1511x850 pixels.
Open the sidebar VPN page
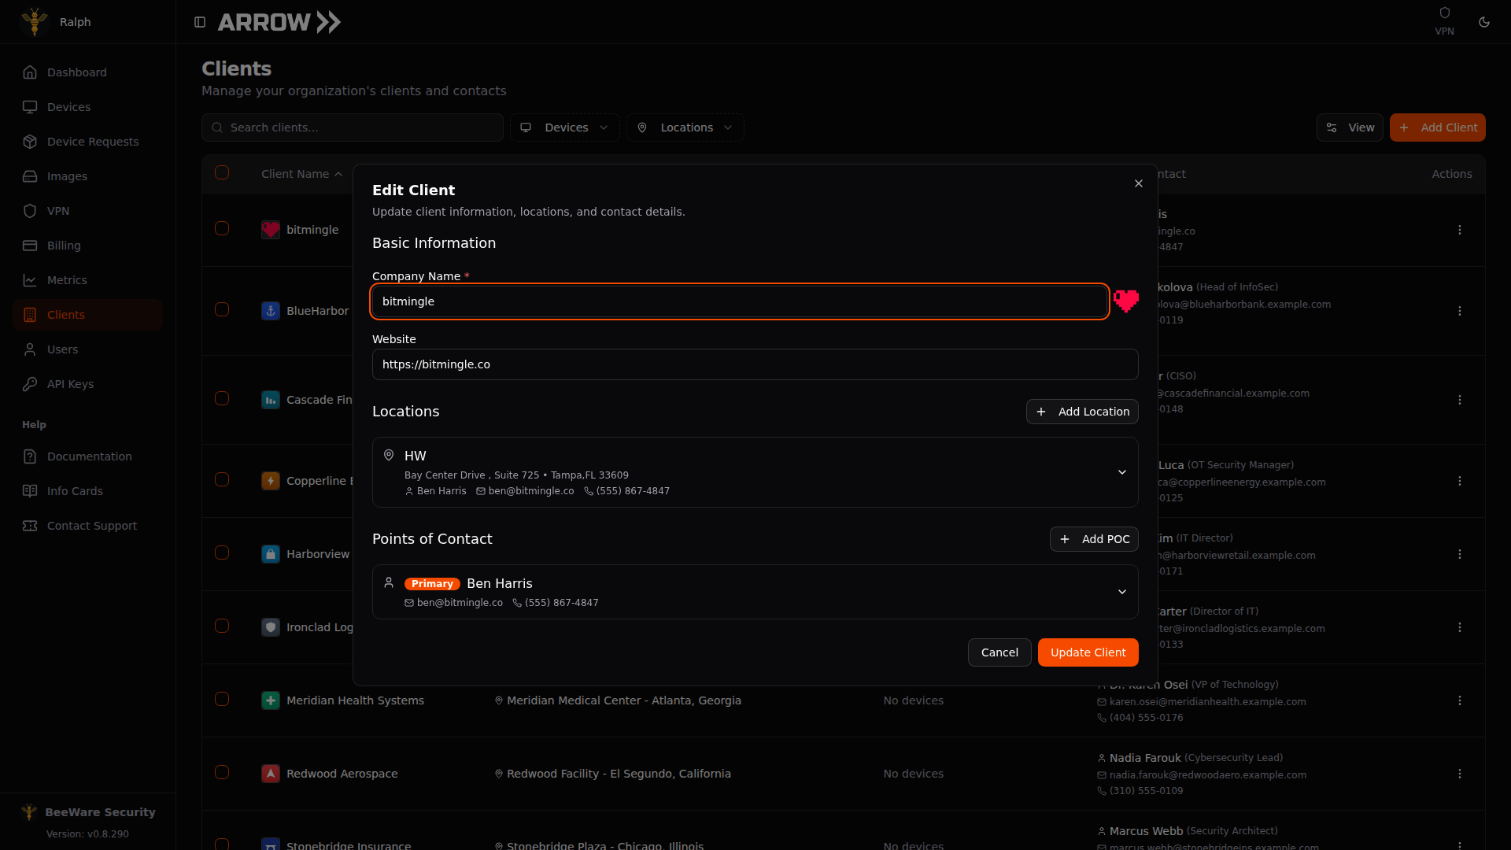click(x=88, y=211)
